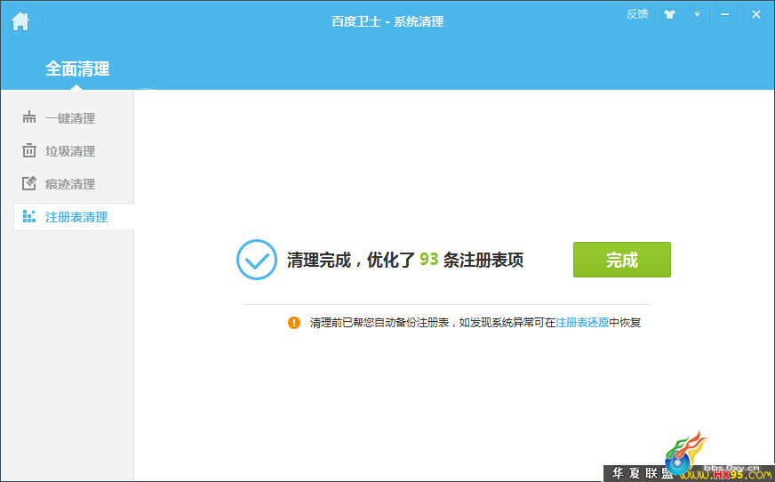Select the 全面清理 tab
This screenshot has height=482, width=775.
pyautogui.click(x=77, y=68)
